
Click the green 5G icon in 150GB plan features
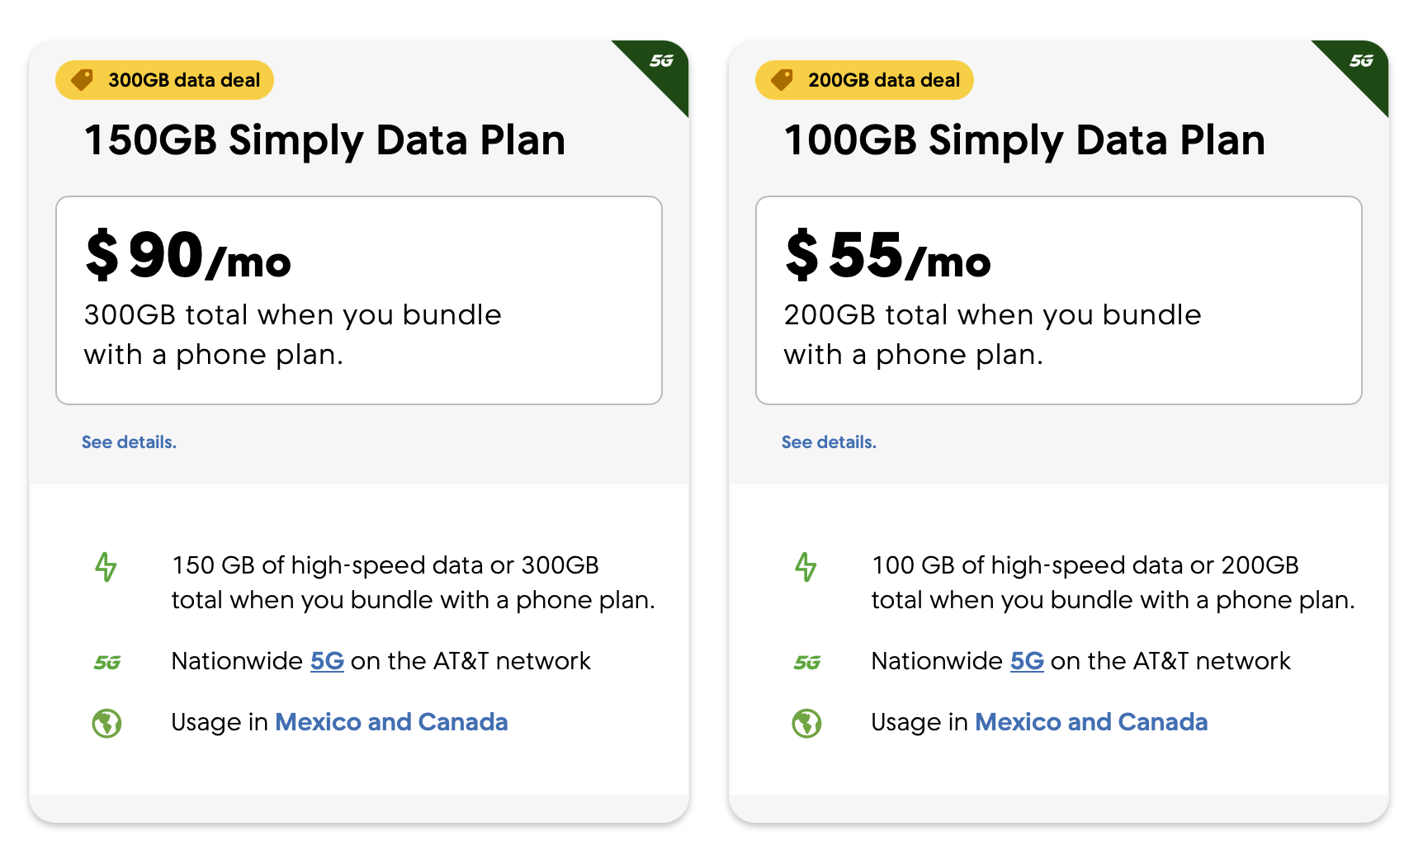(x=107, y=662)
